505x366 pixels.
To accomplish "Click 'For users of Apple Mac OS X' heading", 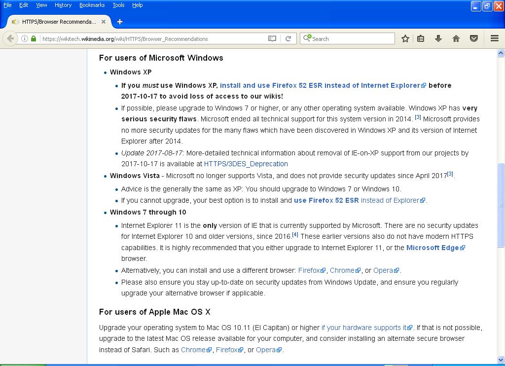I will [154, 312].
